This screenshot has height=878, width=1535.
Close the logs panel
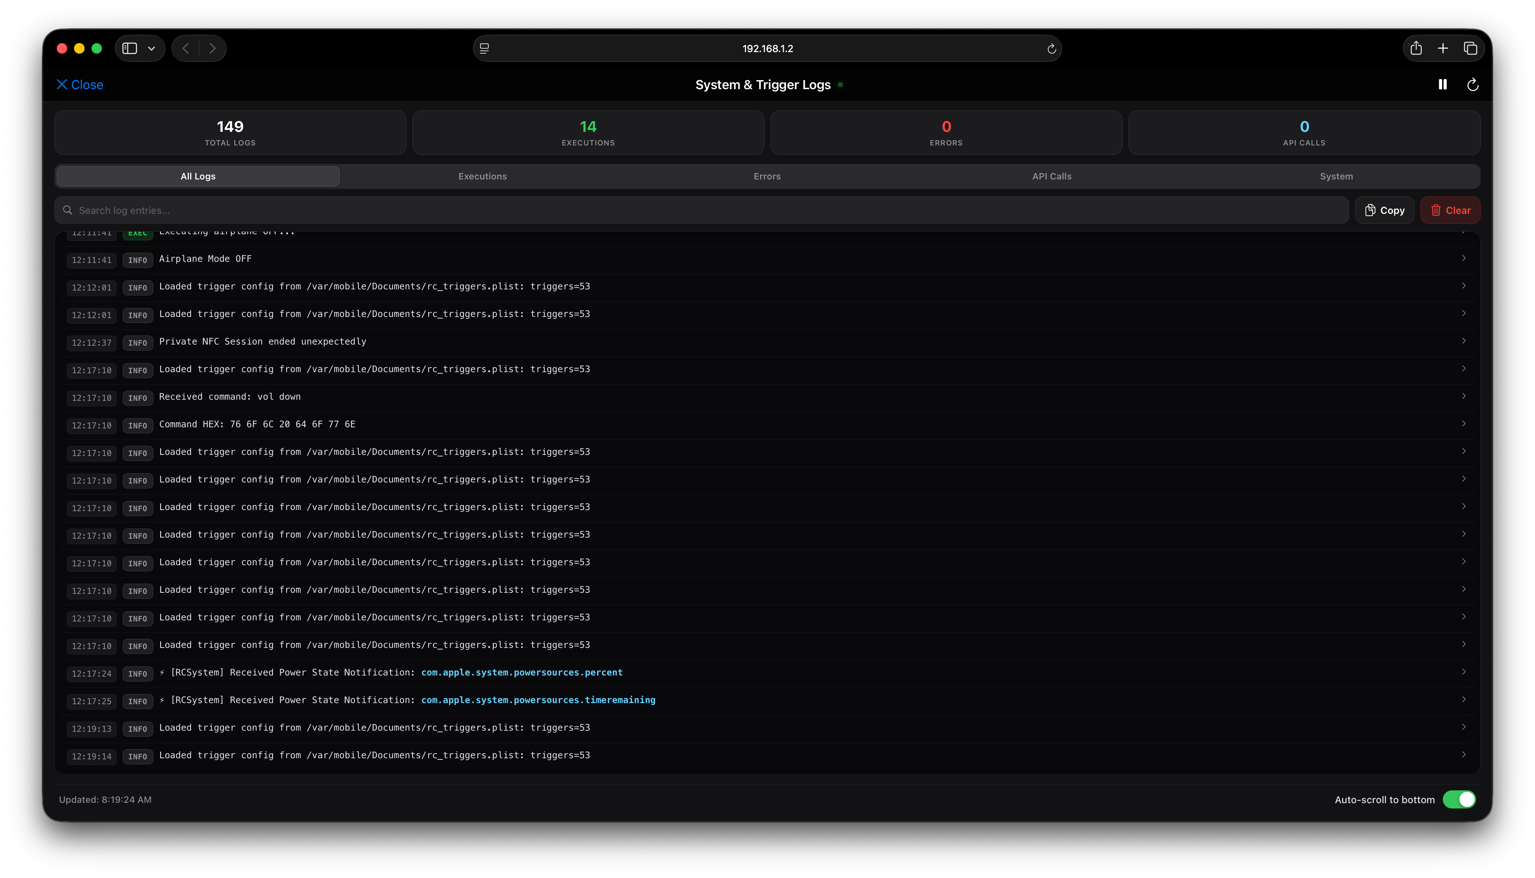coord(80,84)
